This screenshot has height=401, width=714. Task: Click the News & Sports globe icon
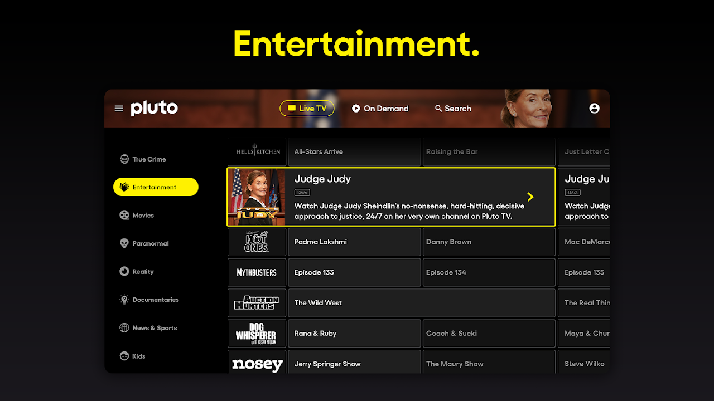(x=124, y=328)
